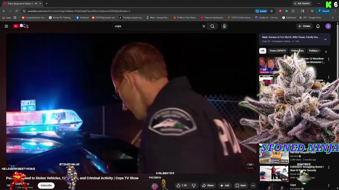Like the video with thumbs up
The height and width of the screenshot is (190, 339).
[182, 186]
